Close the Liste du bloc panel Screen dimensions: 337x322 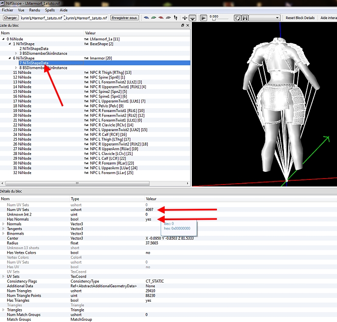click(x=188, y=25)
